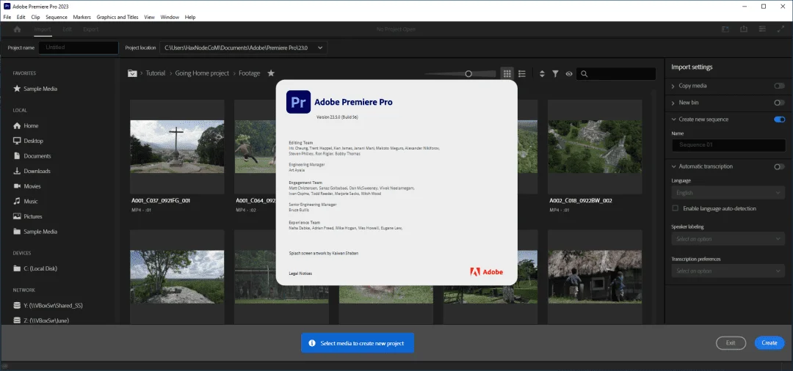Click the Create button
The image size is (793, 371).
pyautogui.click(x=770, y=342)
